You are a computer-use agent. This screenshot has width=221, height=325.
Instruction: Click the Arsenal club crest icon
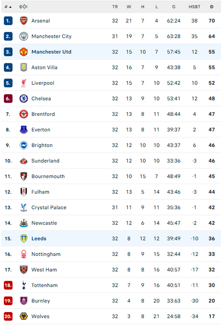tap(24, 21)
